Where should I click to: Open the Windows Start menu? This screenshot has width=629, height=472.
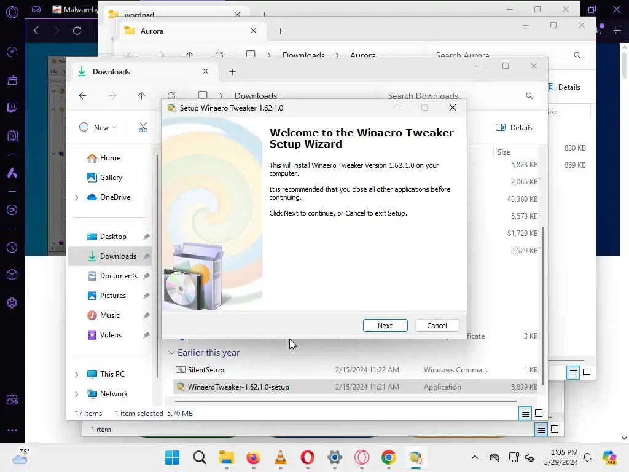click(173, 457)
